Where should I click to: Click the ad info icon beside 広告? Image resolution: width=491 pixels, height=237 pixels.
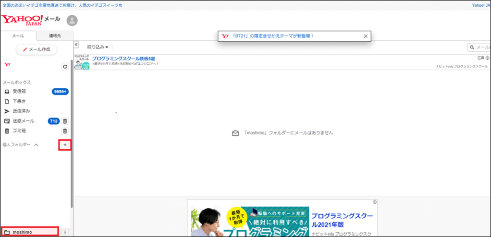coord(488,58)
